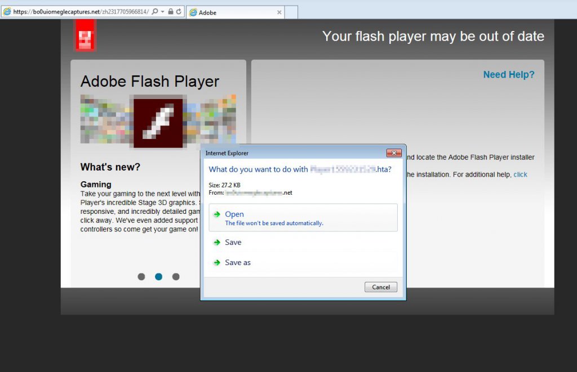Screen dimensions: 577x372
Task: Click the search magnifier in address bar
Action: coord(155,11)
